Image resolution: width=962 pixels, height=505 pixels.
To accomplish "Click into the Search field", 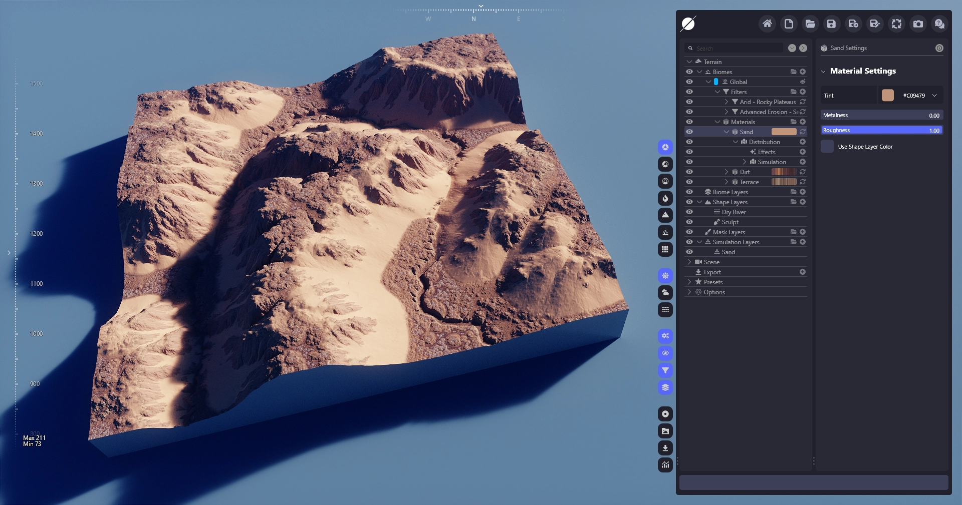I will 737,48.
